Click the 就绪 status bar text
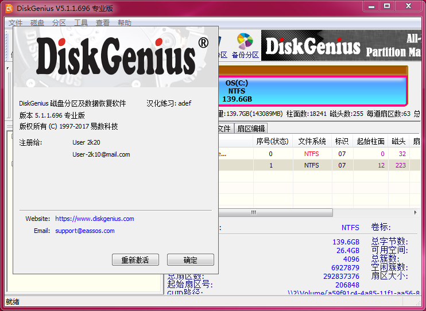426x311 pixels. [x=13, y=301]
